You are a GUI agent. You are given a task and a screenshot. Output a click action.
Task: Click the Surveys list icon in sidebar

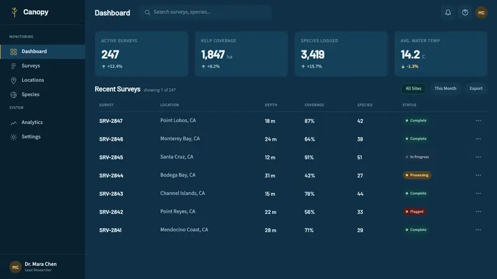click(x=13, y=66)
